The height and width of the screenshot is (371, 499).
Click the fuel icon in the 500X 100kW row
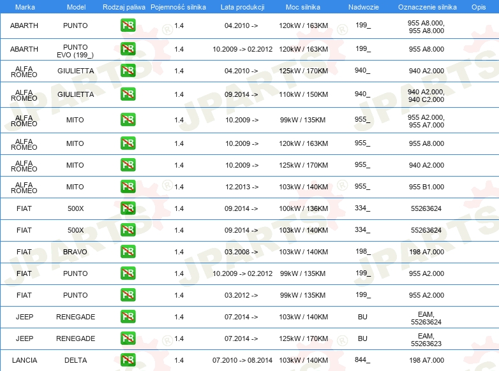click(128, 208)
